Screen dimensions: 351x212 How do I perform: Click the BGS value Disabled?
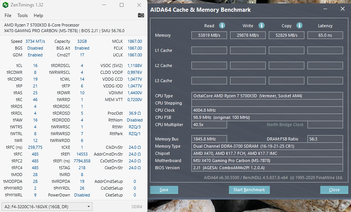(x=35, y=48)
